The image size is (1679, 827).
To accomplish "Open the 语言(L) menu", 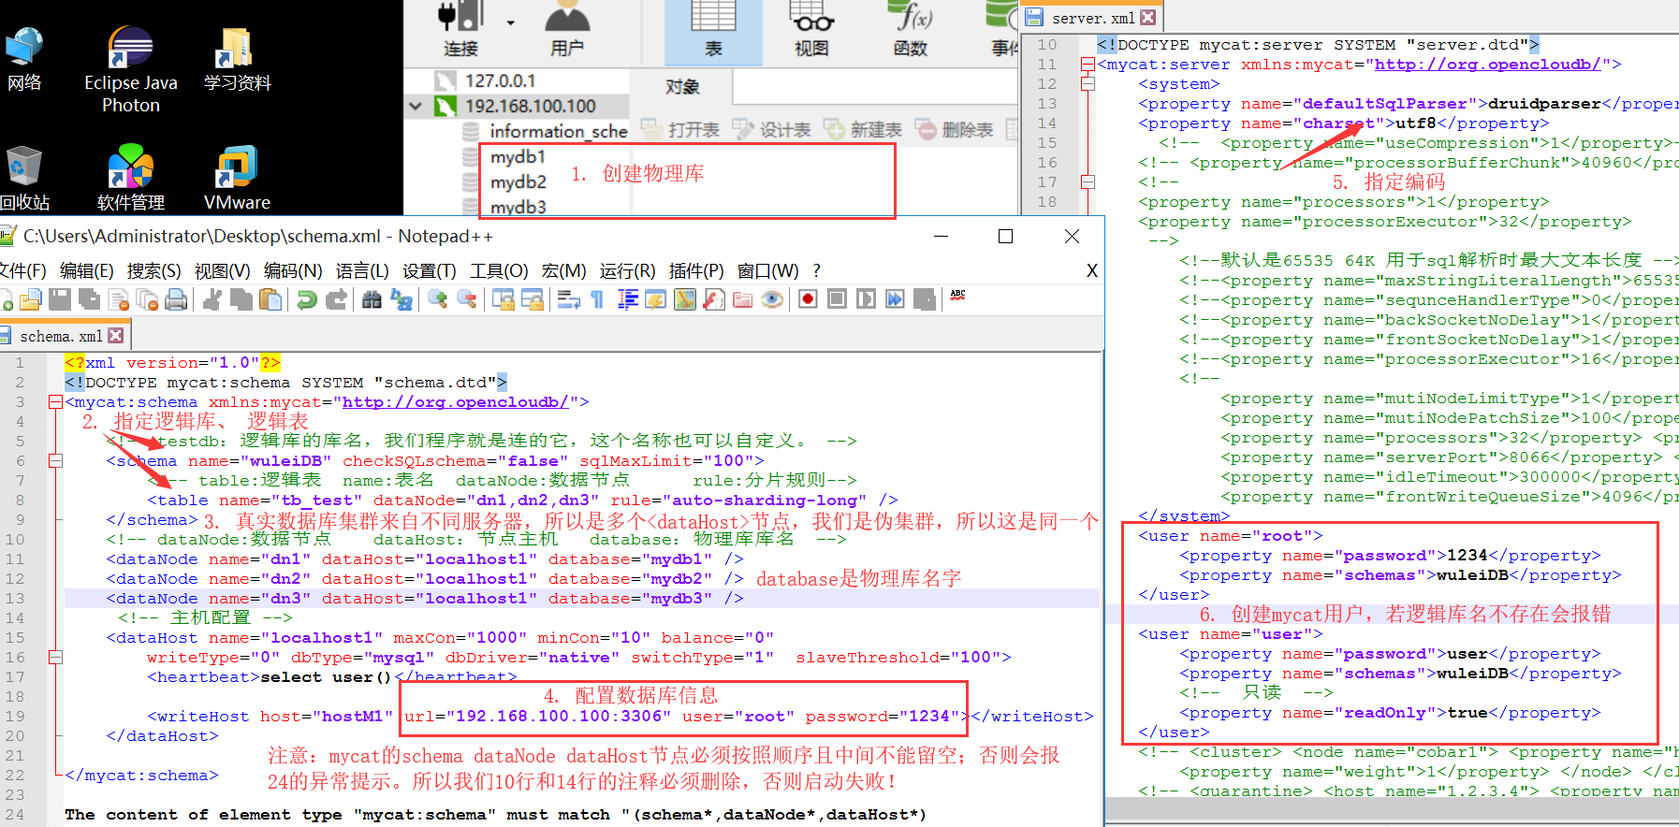I will tap(362, 271).
